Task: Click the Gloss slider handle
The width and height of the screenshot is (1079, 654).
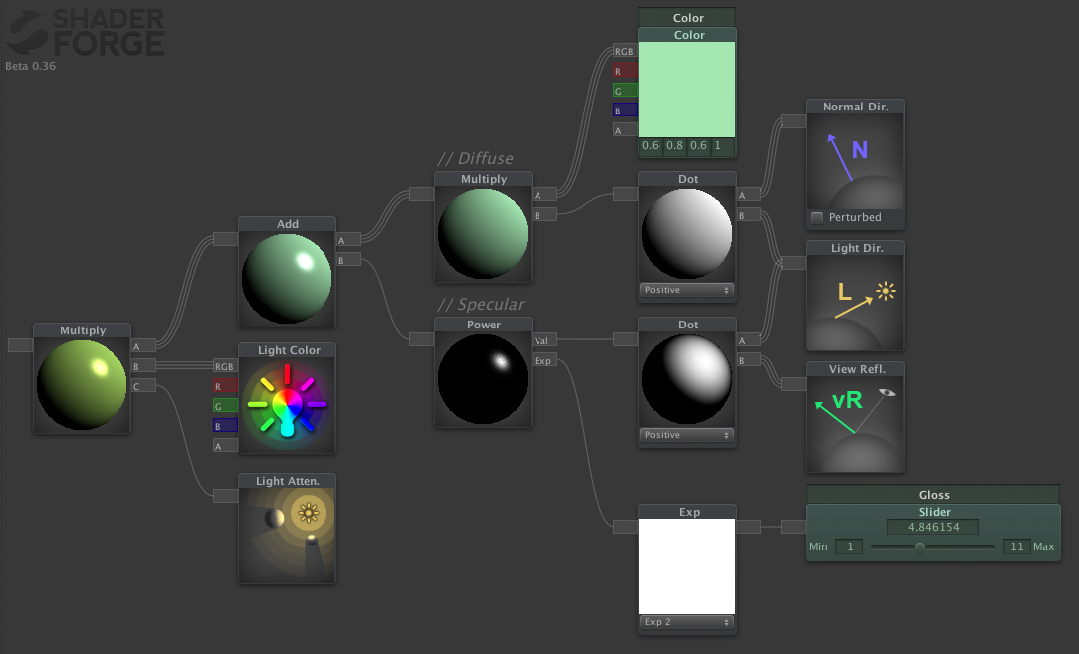Action: (920, 546)
